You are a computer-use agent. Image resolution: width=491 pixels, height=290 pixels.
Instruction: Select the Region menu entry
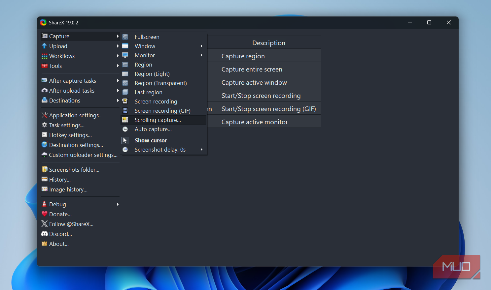[x=164, y=65]
